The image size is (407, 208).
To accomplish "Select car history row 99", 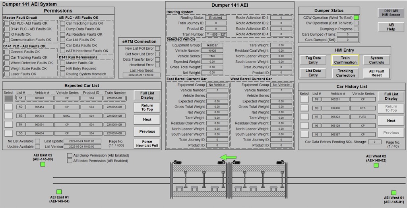I will pyautogui.click(x=304, y=99).
